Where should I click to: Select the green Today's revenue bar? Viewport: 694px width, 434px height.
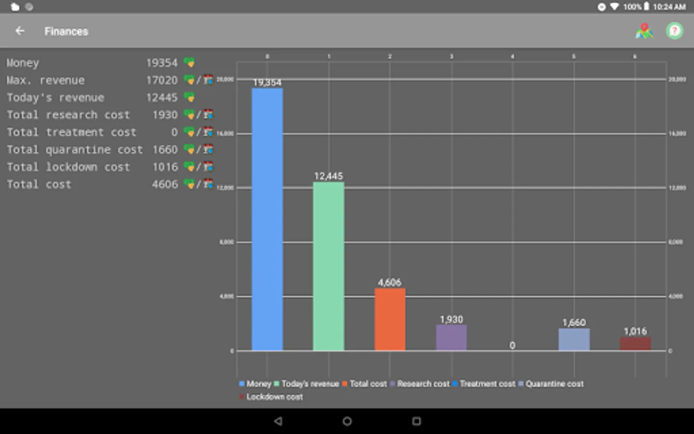329,266
